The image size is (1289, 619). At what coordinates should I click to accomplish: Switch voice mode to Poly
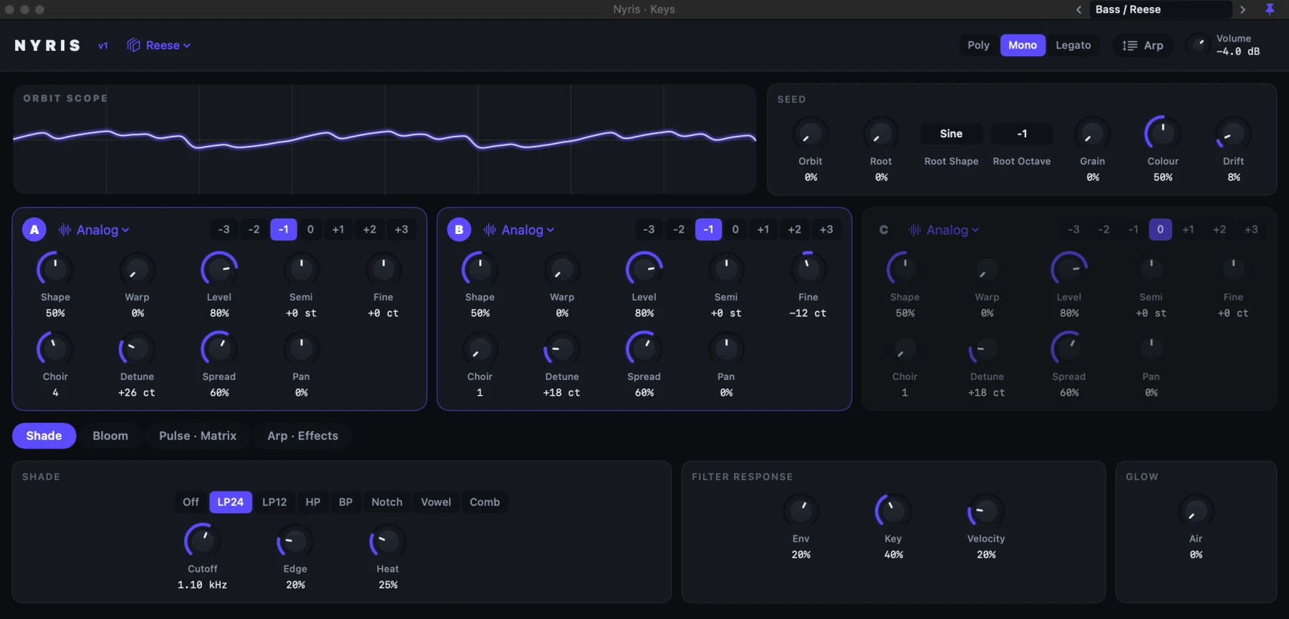coord(978,45)
